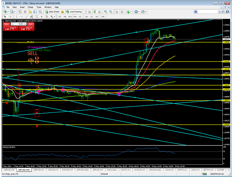Screen dimensions: 232x177
Task: Open the Templates icon
Action: pos(143,12)
